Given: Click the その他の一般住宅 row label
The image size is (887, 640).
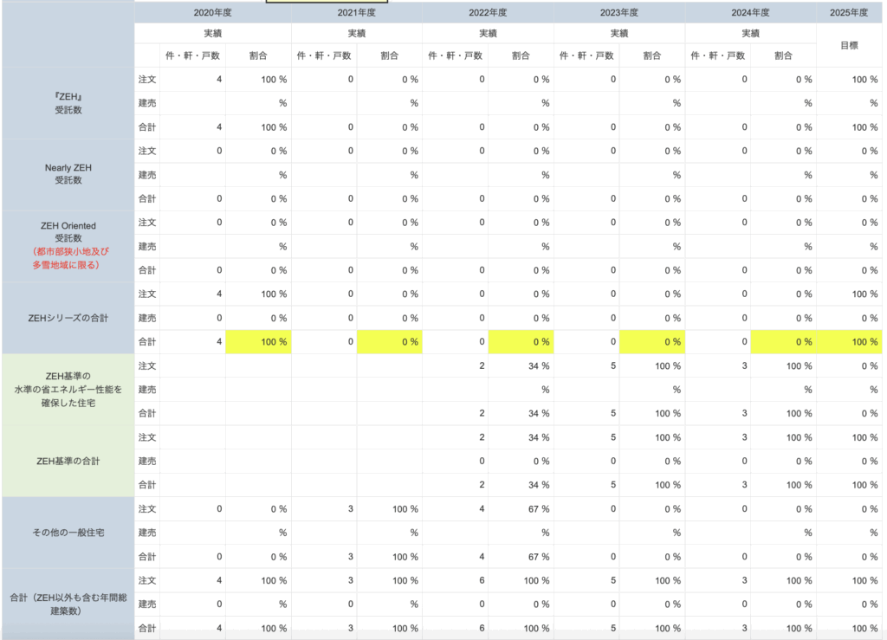Looking at the screenshot, I should point(68,532).
